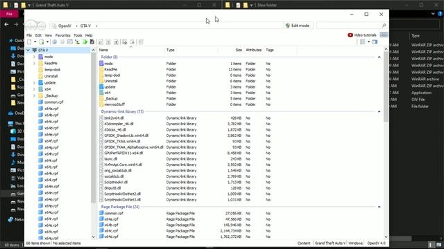Click the GTA V breadcrumb segment

(x=85, y=26)
